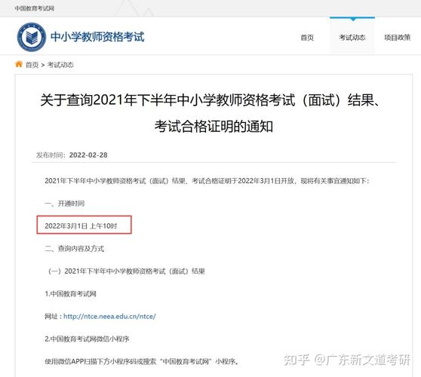Click the article headline about 面试 results

pos(210,113)
